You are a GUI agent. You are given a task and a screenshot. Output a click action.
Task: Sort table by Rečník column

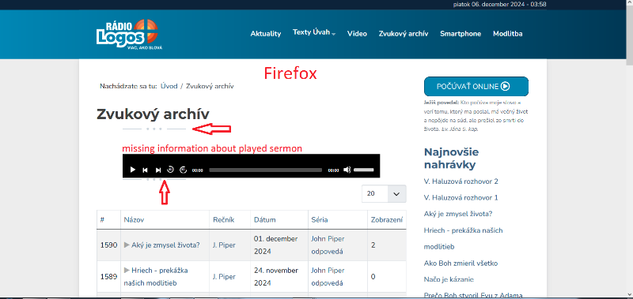(224, 220)
